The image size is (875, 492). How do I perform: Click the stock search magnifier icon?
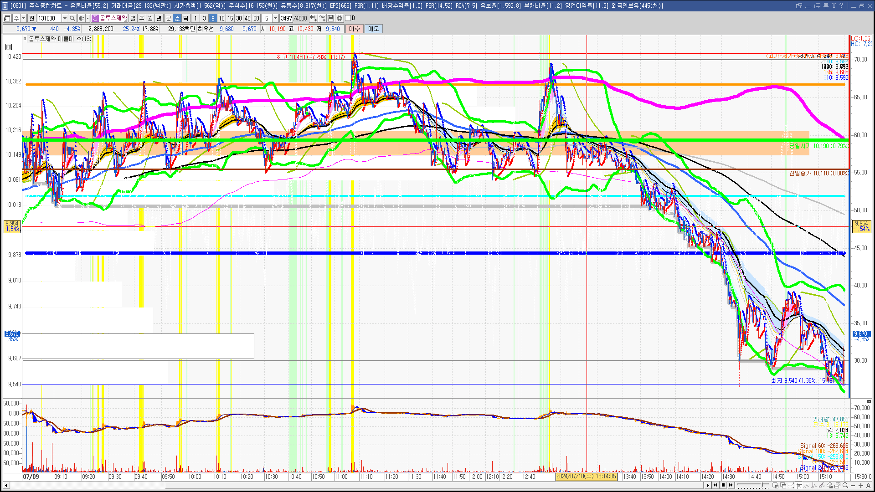point(72,18)
